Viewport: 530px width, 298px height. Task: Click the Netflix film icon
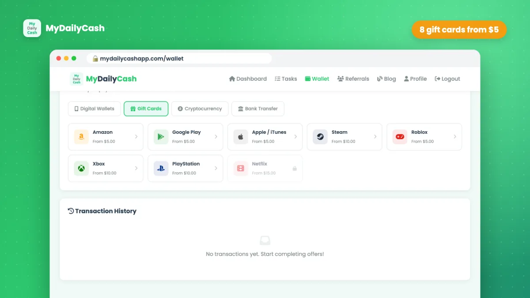click(241, 168)
